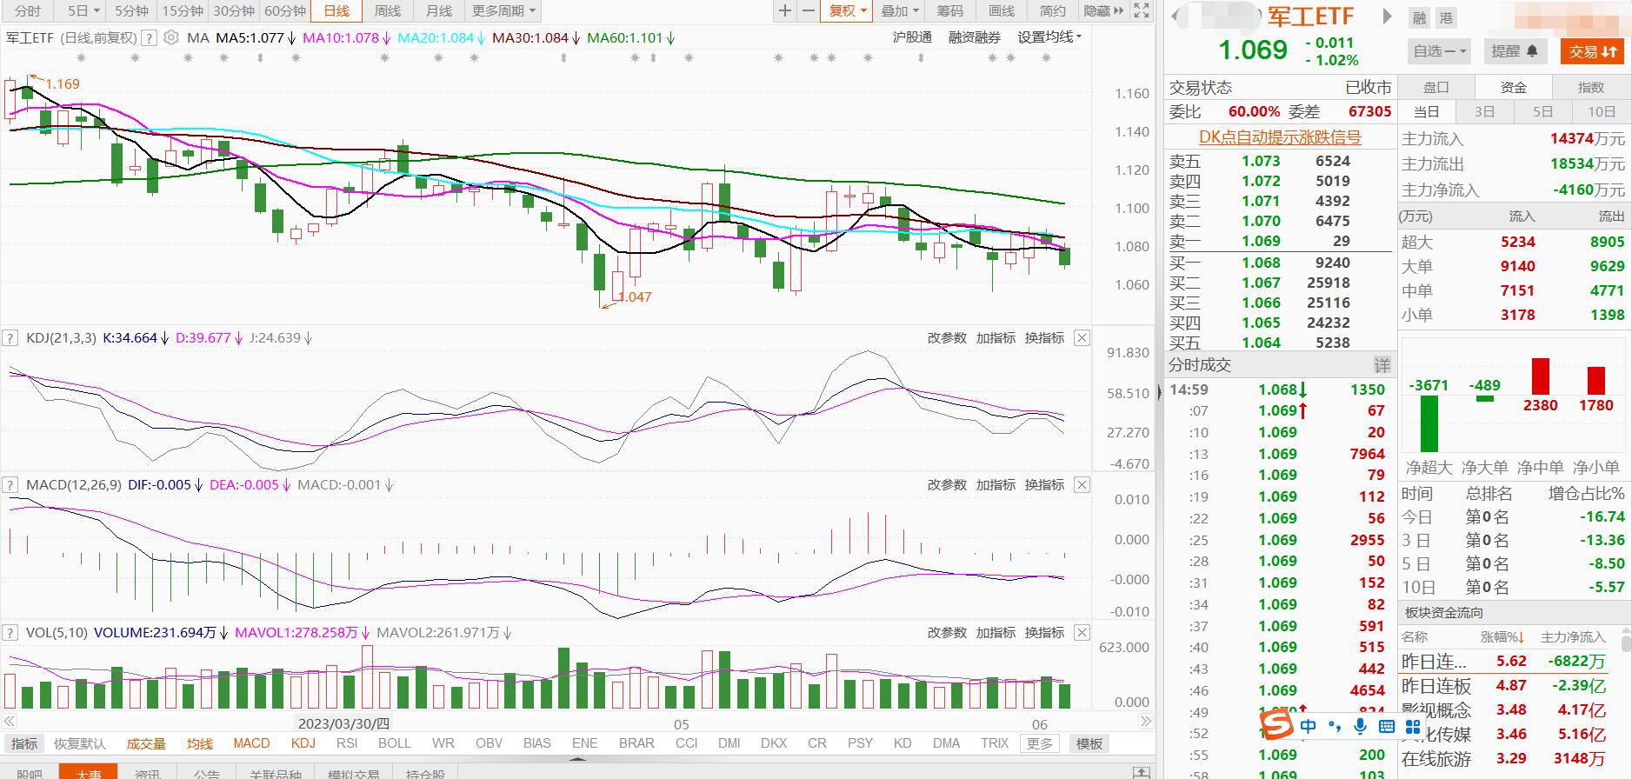Open the 自选 watchlist dropdown

point(1439,51)
